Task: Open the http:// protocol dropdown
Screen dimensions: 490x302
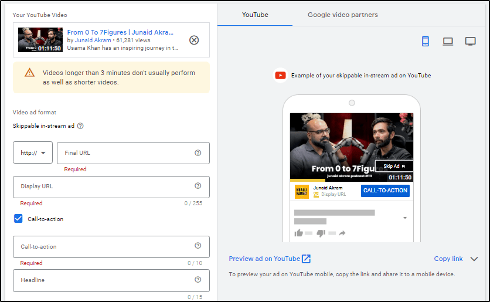Action: click(33, 152)
